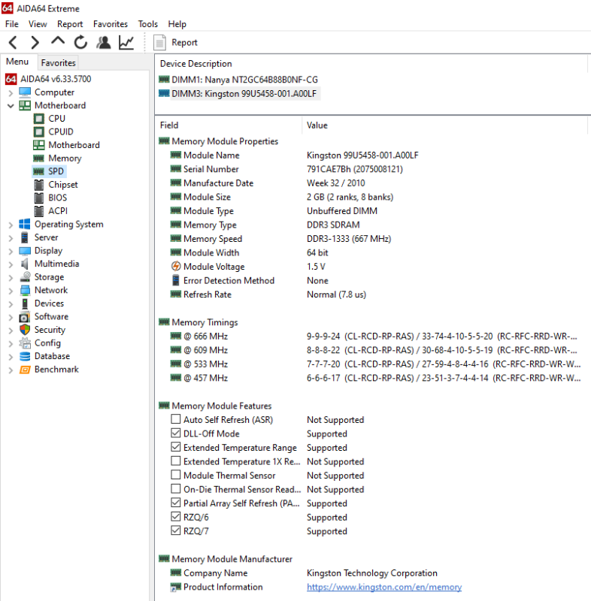Select the SPD memory icon

38,171
